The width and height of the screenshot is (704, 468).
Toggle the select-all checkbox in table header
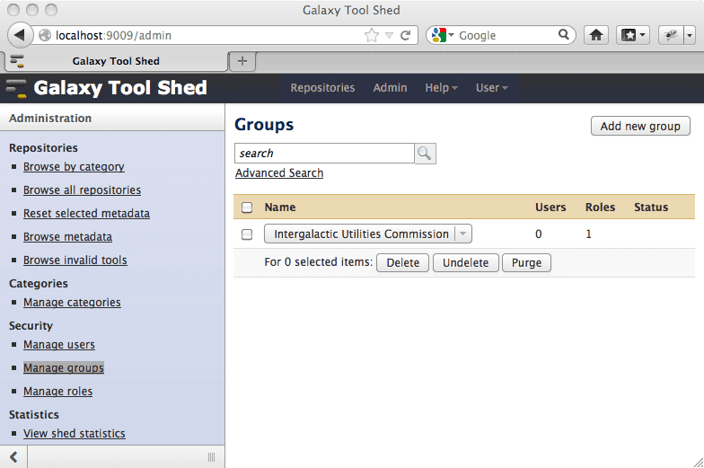pos(247,208)
